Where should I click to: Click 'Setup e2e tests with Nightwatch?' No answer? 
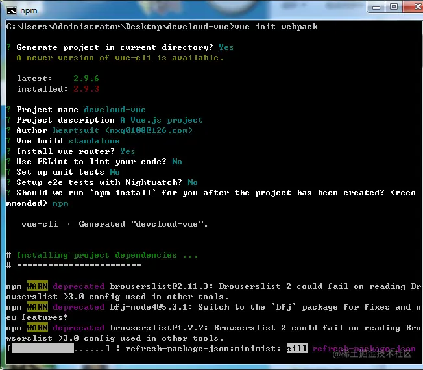(193, 182)
